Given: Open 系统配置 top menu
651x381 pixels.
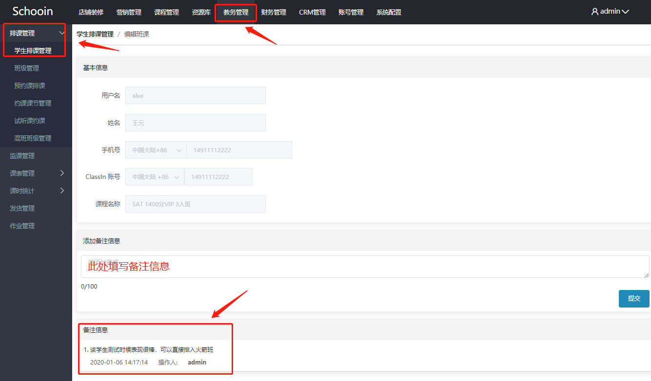Looking at the screenshot, I should (x=389, y=12).
